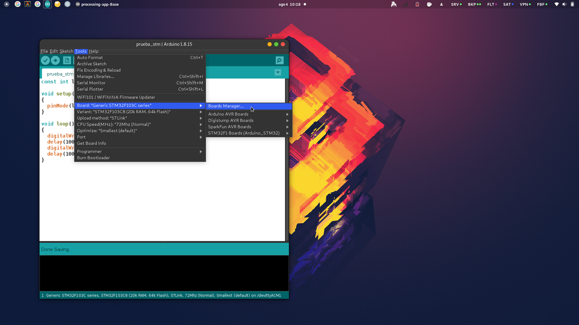Open the Help menu
Screen dimensions: 579x325
94,51
